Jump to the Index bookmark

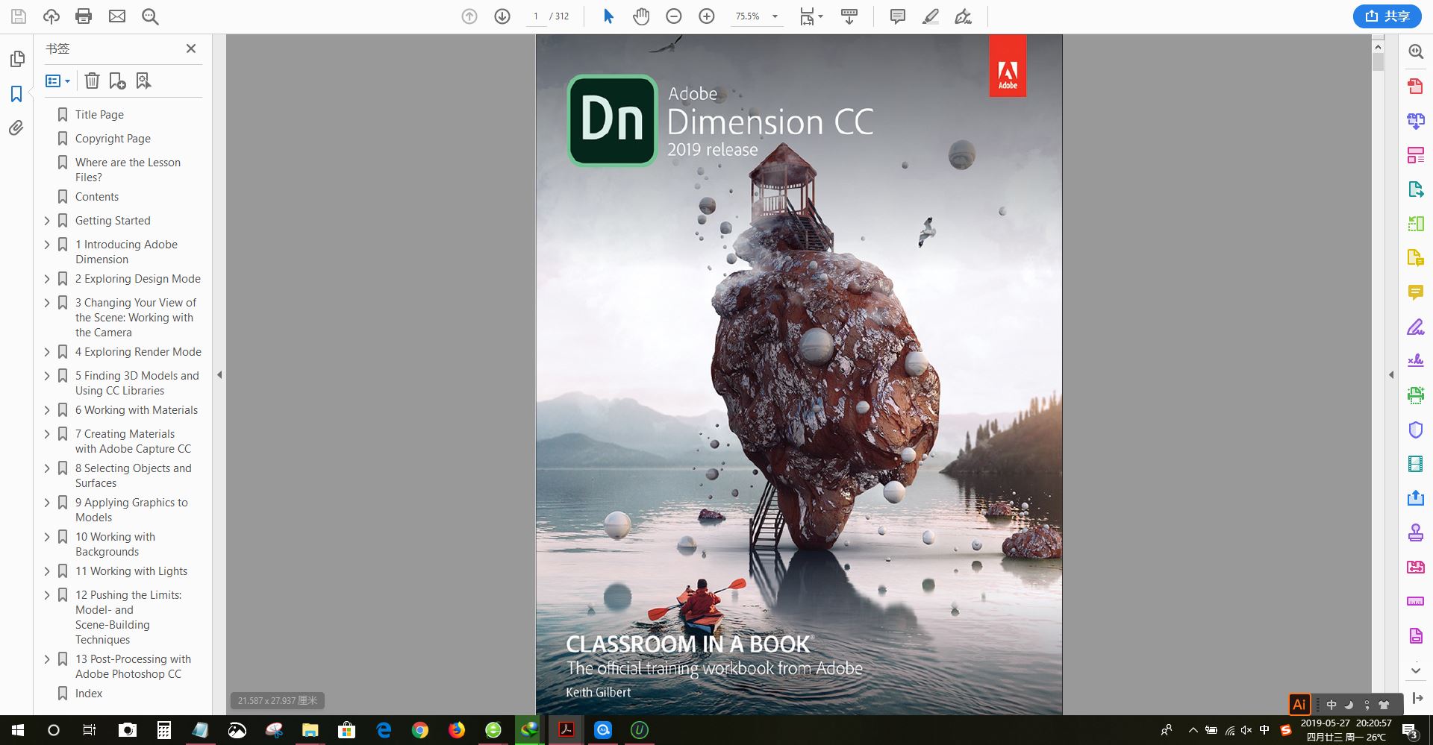point(89,694)
